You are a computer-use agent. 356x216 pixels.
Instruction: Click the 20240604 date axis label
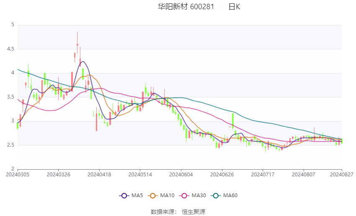click(181, 175)
